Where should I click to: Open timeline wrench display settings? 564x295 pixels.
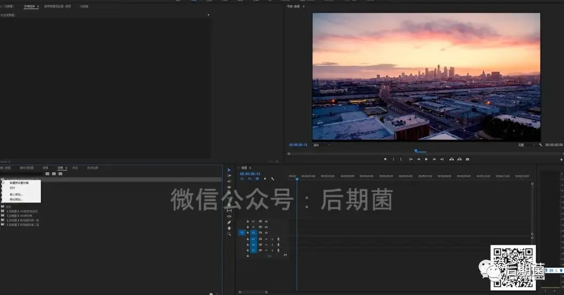[272, 179]
